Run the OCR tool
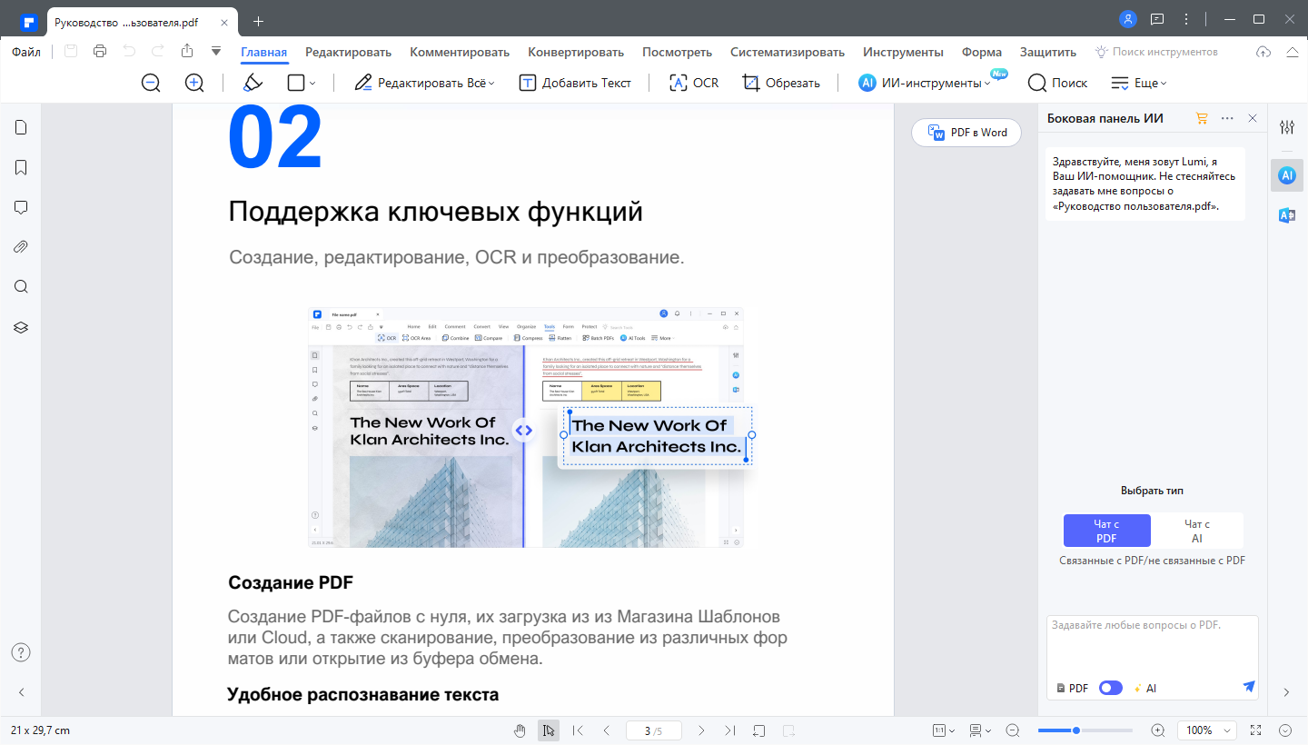The width and height of the screenshot is (1308, 745). pyautogui.click(x=694, y=83)
